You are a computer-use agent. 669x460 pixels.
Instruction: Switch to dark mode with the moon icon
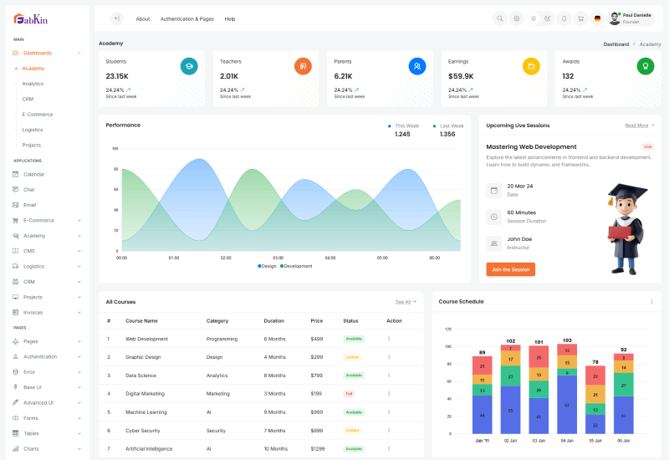pyautogui.click(x=548, y=18)
